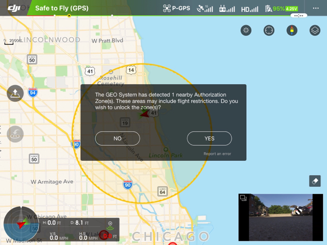The width and height of the screenshot is (327, 245).
Task: Open the remote controller signal status icon
Action: click(x=227, y=9)
